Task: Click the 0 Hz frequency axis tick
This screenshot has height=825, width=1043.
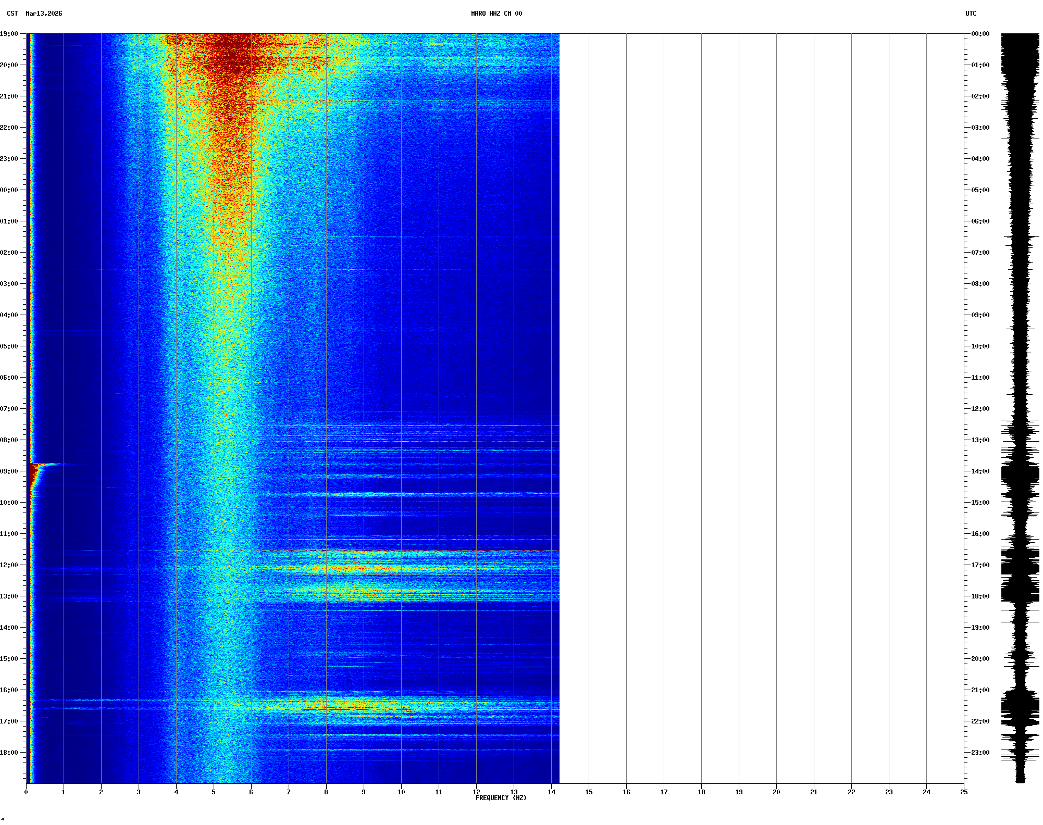Action: 26,792
